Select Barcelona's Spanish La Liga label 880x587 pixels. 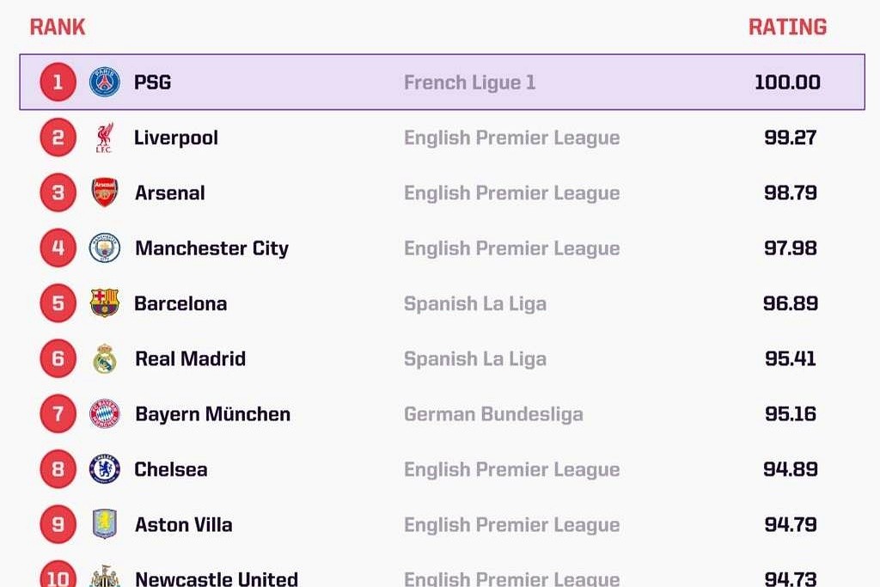coord(475,303)
